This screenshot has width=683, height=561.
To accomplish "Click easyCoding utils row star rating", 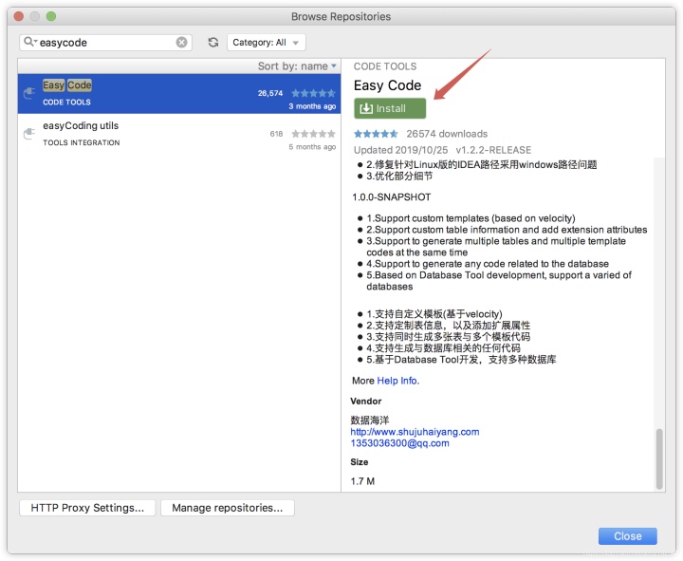I will pyautogui.click(x=314, y=134).
